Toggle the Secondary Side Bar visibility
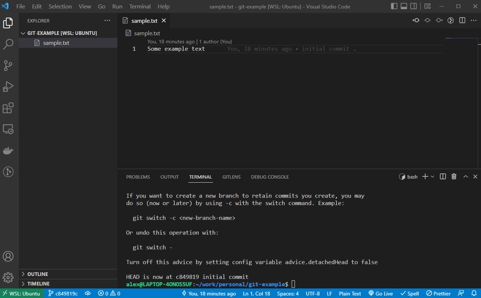This screenshot has height=298, width=481. click(414, 6)
